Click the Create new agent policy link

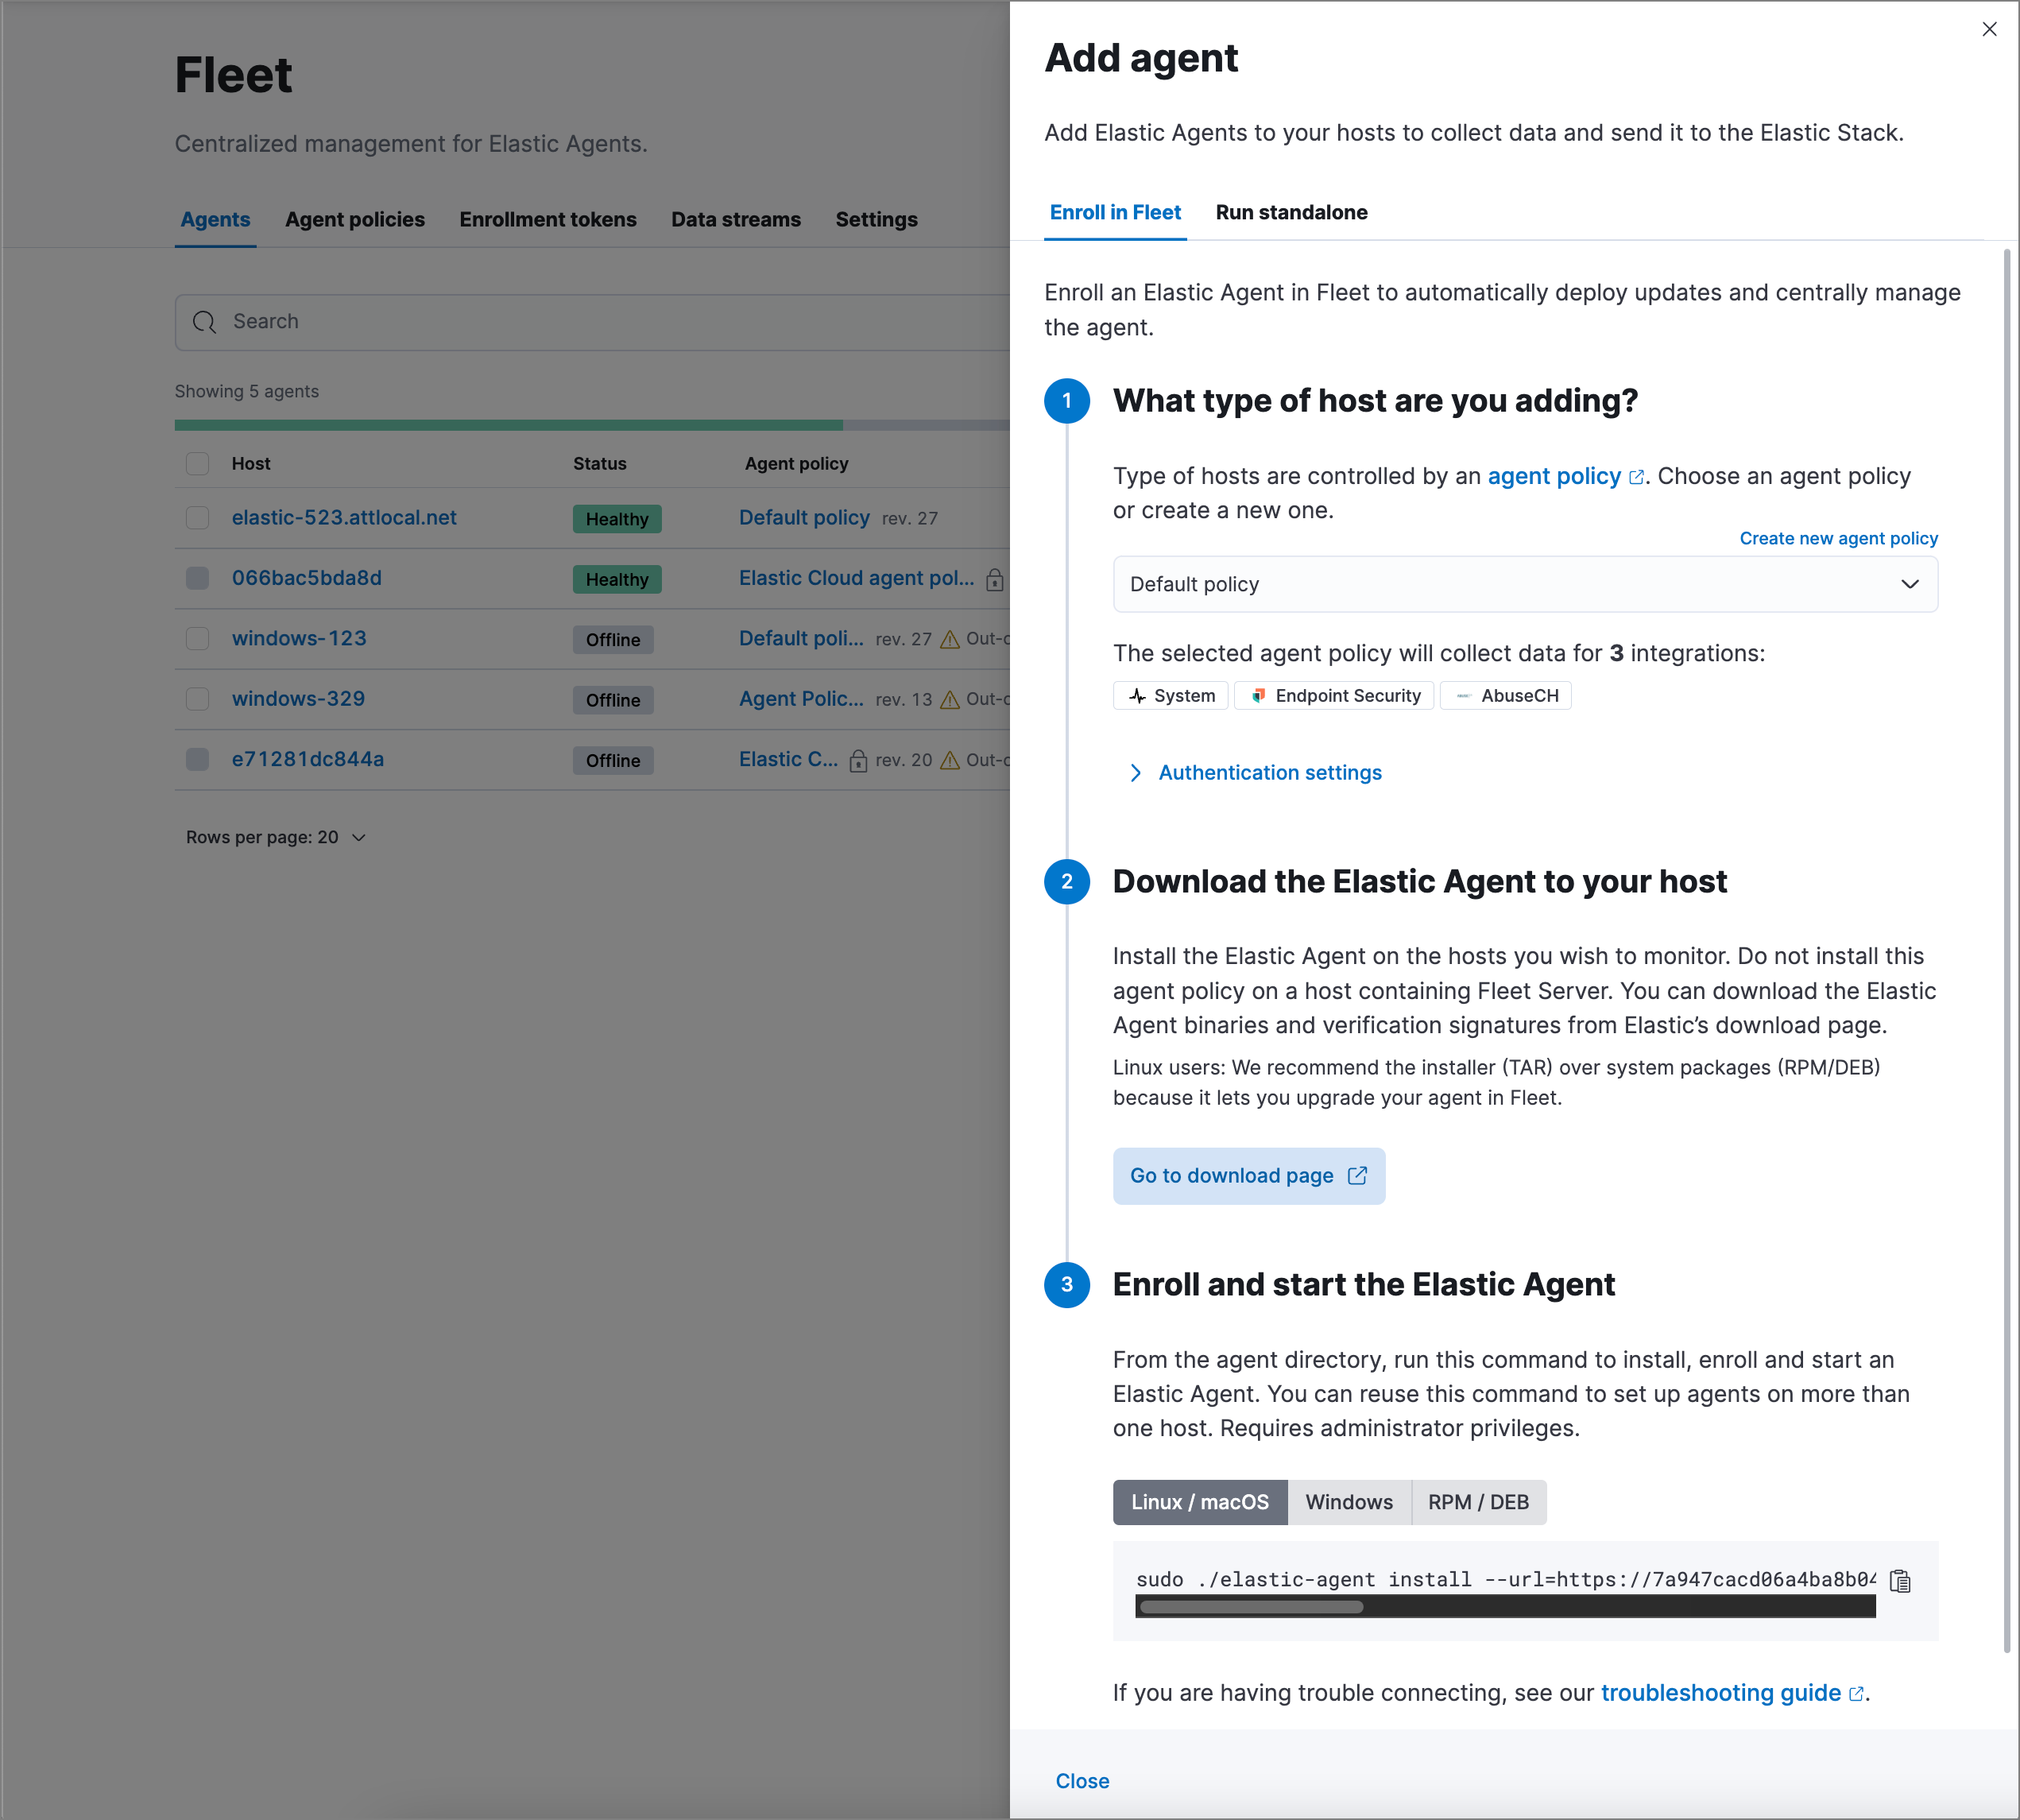coord(1839,537)
